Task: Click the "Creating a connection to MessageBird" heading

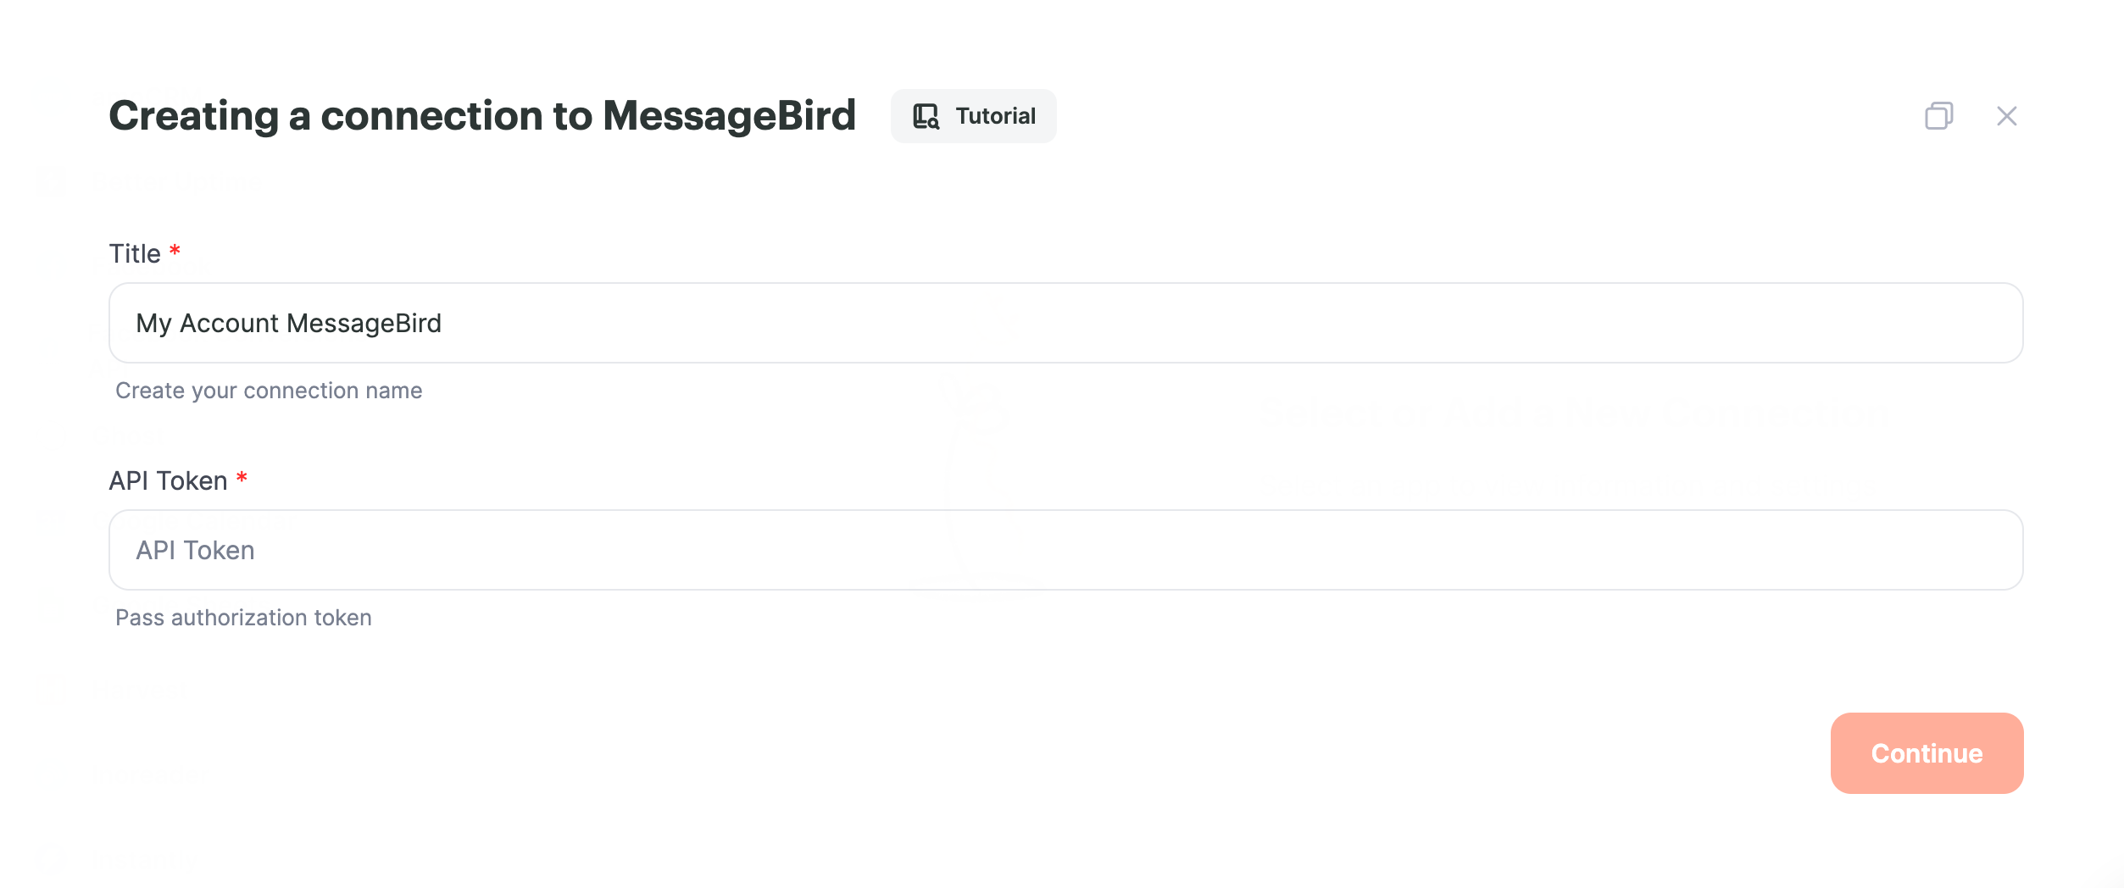Action: 482,116
